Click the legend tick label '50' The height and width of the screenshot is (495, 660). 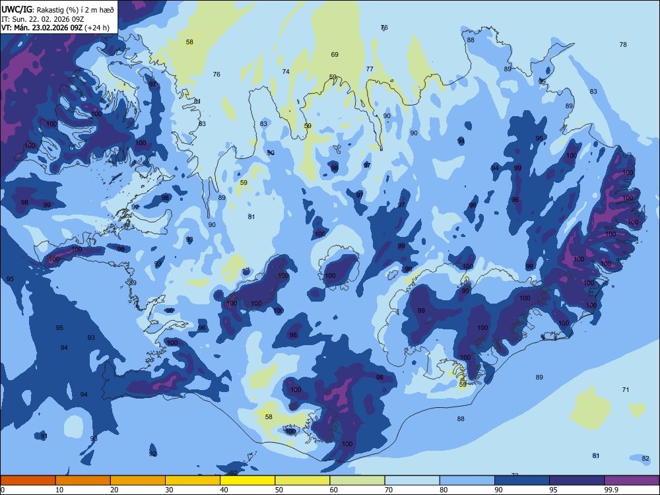coord(279,490)
